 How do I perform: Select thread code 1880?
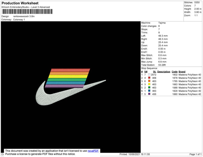click(175, 94)
